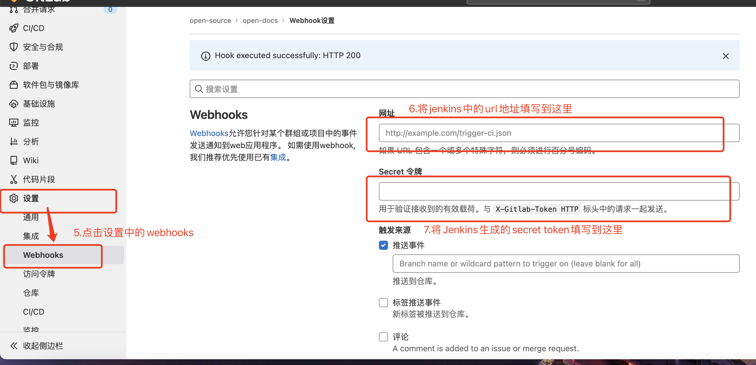Click the CI/CD rocket icon in sidebar
The image size is (756, 365).
[x=13, y=28]
